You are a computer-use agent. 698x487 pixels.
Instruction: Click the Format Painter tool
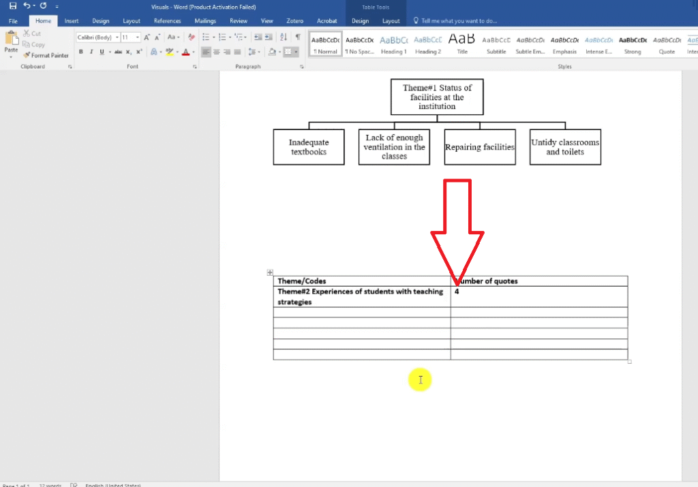click(46, 55)
